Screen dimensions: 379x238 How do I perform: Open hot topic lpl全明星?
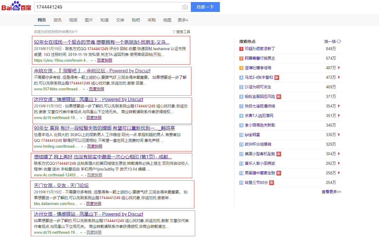[x=252, y=135]
